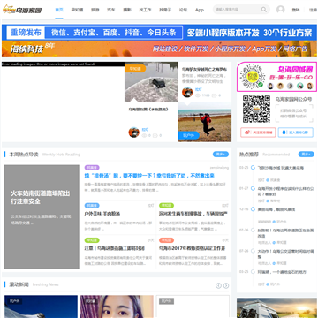
Task: Click green 早知道 tag above 注意 article
Action: tap(92, 240)
